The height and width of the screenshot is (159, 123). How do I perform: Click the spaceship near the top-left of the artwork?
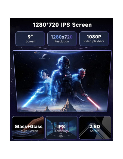37,53
